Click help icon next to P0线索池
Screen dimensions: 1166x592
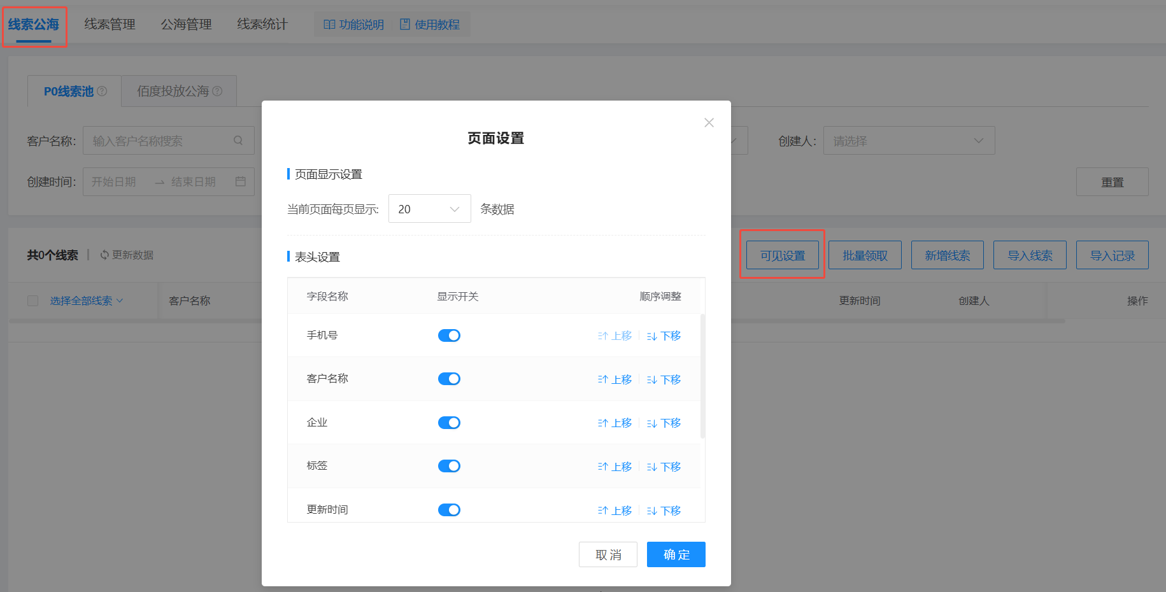[102, 91]
